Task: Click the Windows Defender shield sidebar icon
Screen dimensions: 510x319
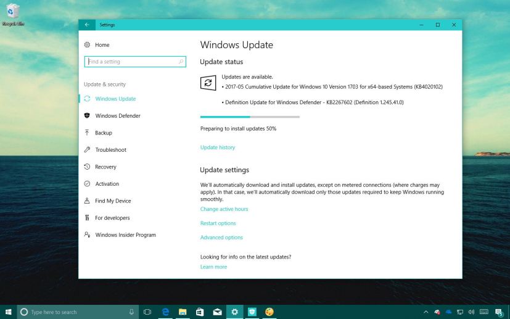Action: pos(87,115)
